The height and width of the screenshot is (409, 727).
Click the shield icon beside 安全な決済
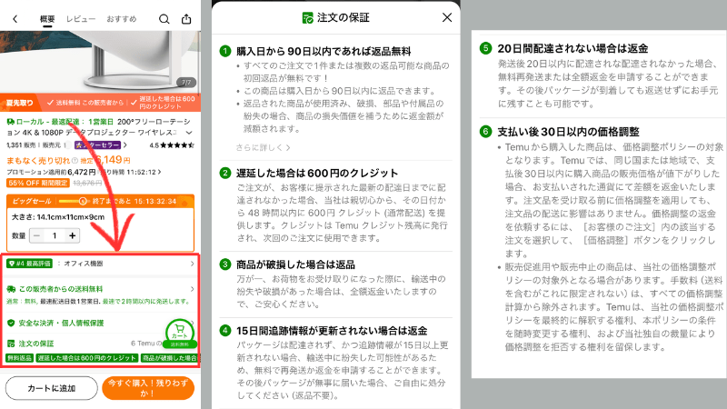click(x=11, y=323)
